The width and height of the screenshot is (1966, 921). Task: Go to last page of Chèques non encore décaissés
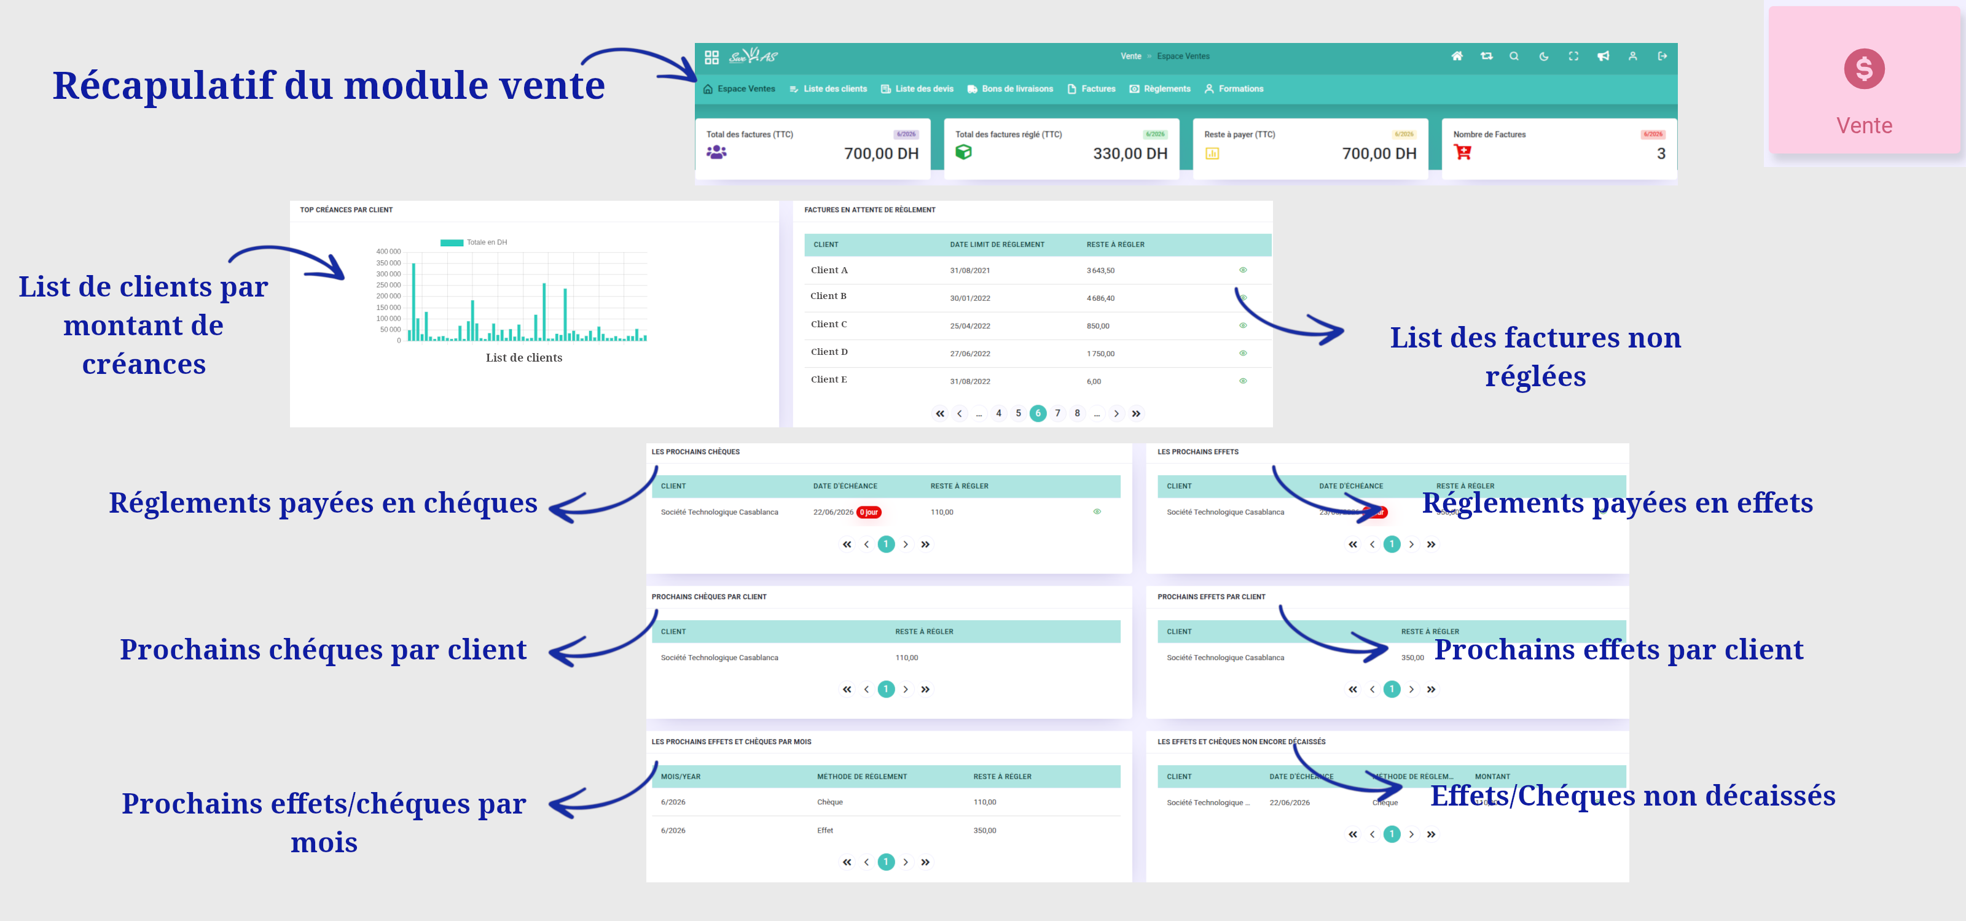[1431, 834]
